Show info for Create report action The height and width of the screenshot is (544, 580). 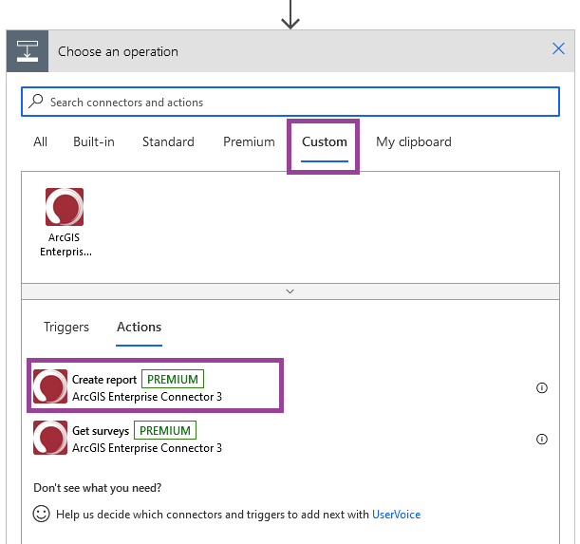[542, 387]
